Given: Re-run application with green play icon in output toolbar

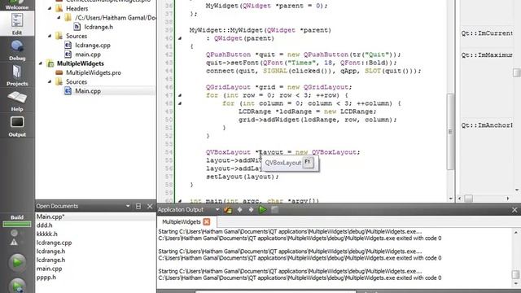Looking at the screenshot, I should [x=262, y=210].
